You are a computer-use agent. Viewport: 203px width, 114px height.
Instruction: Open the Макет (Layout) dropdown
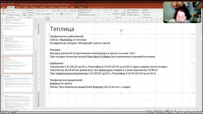tap(30, 10)
